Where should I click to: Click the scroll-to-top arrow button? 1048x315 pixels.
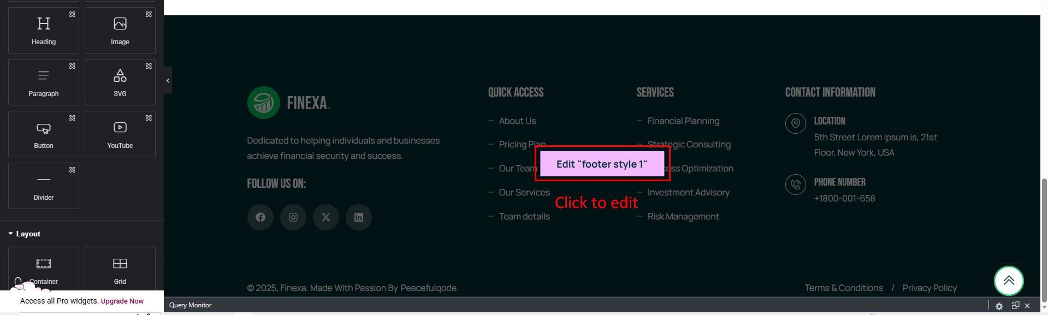(x=1008, y=281)
